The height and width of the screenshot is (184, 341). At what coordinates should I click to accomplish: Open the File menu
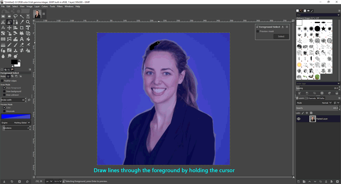click(x=3, y=6)
